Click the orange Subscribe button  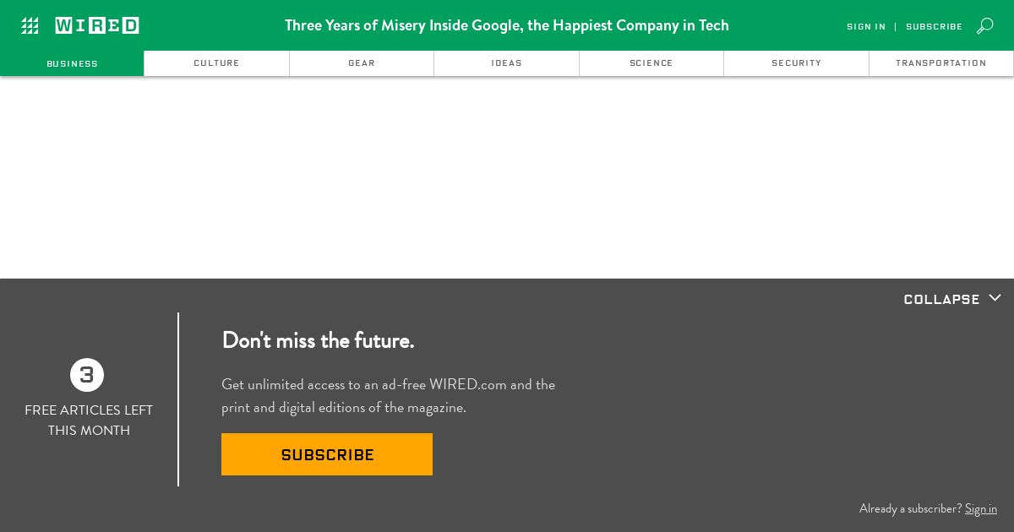click(x=327, y=454)
